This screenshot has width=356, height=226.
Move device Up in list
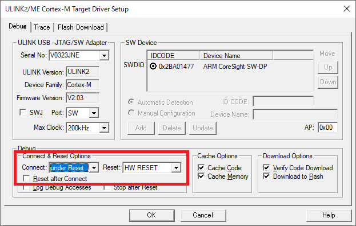pyautogui.click(x=328, y=67)
